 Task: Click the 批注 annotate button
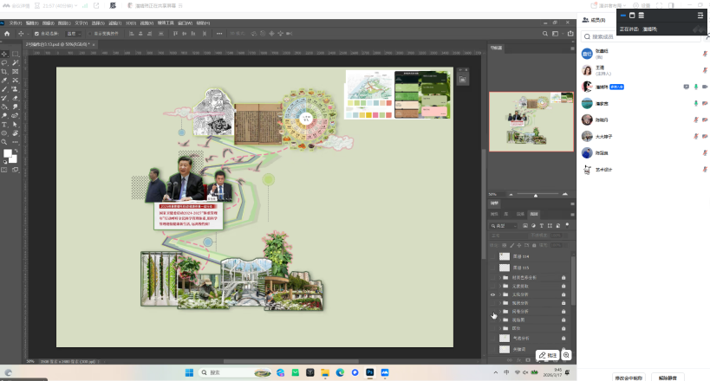click(x=548, y=355)
